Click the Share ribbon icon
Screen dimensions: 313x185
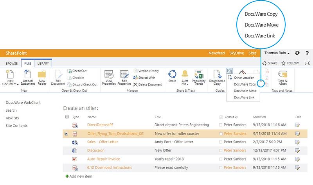pyautogui.click(x=172, y=74)
